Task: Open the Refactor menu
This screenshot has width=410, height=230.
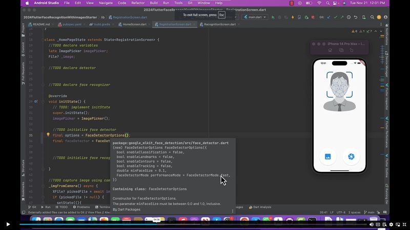Action: [x=138, y=3]
